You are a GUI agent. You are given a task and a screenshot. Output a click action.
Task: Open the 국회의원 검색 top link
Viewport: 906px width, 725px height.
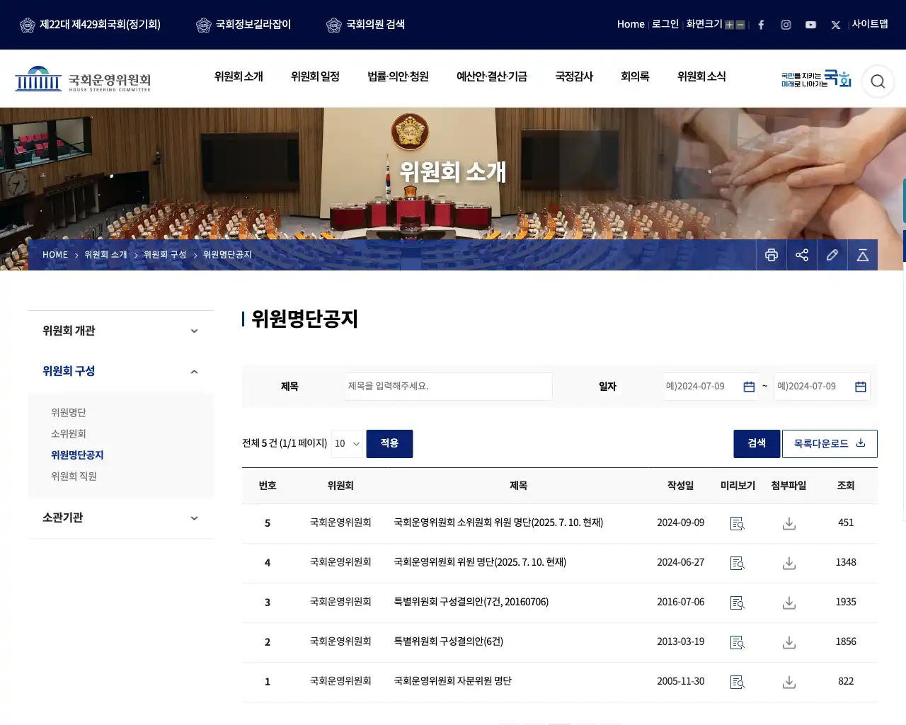[366, 25]
